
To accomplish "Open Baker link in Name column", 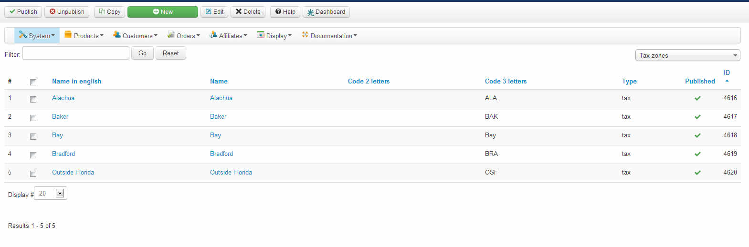I will click(218, 116).
